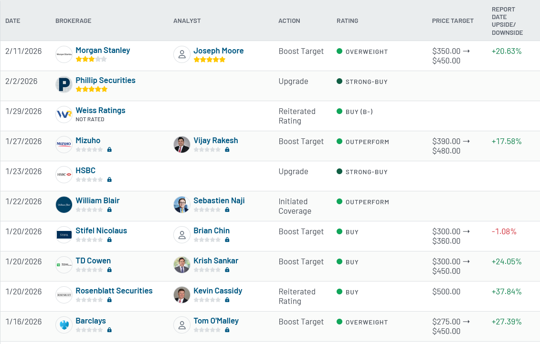The image size is (540, 344).
Task: Click Joseph Moore's placeholder avatar icon
Action: [182, 54]
